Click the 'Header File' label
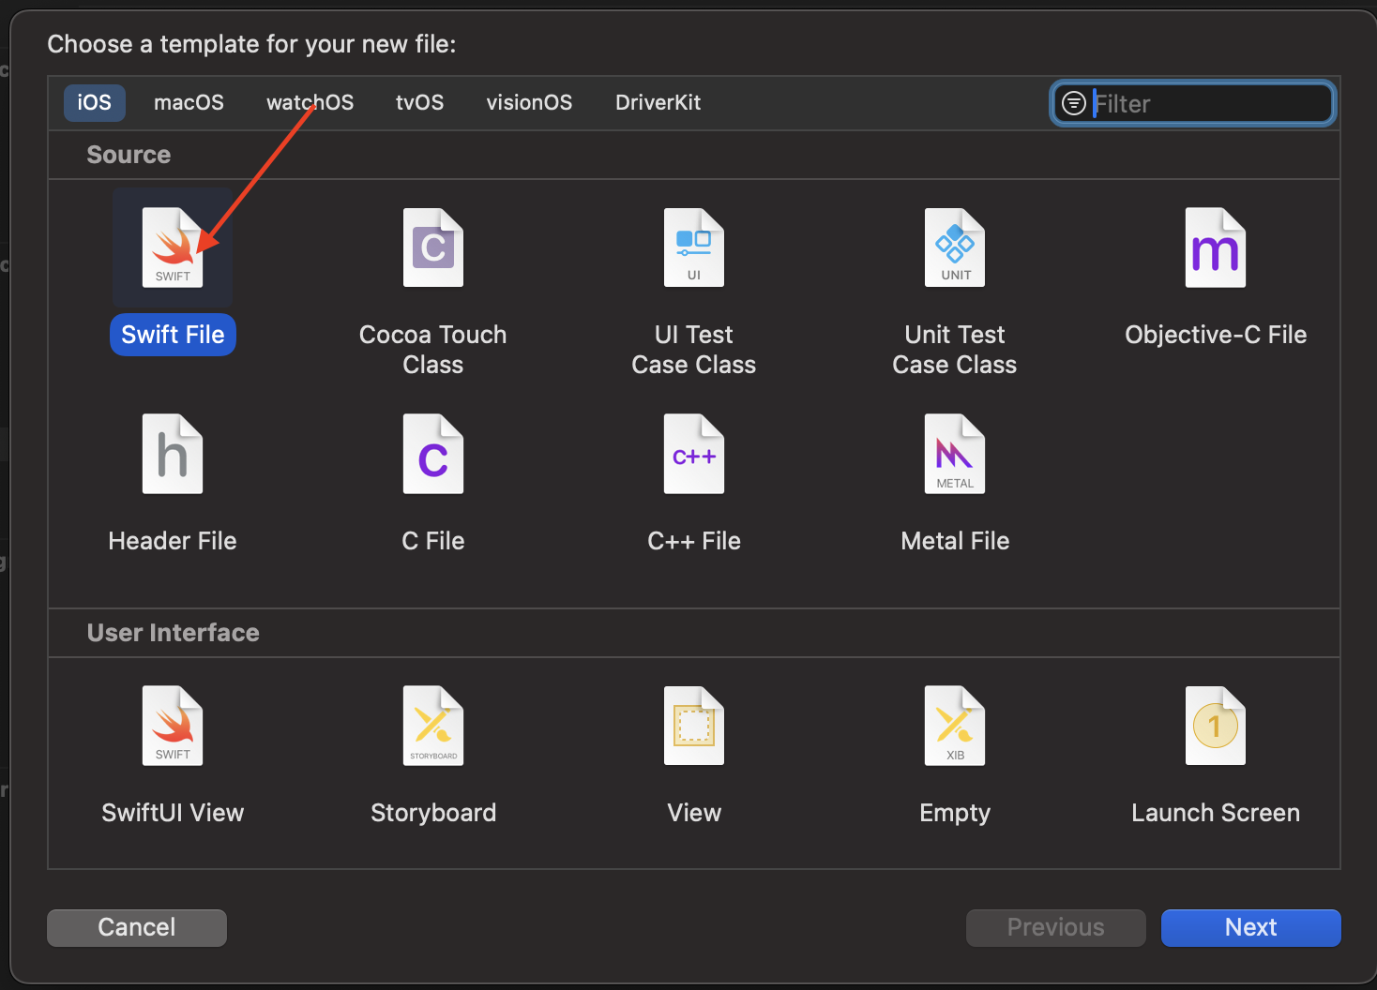 point(173,541)
